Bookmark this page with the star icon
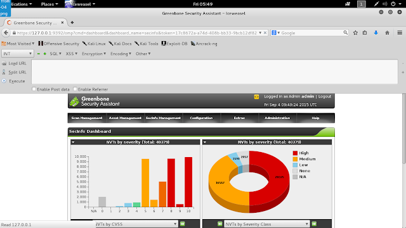This screenshot has height=228, width=406. click(x=355, y=33)
